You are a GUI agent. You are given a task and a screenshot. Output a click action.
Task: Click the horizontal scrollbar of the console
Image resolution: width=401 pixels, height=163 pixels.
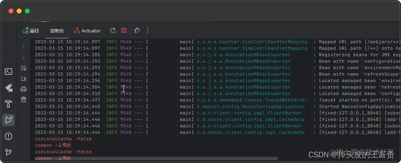(156, 159)
